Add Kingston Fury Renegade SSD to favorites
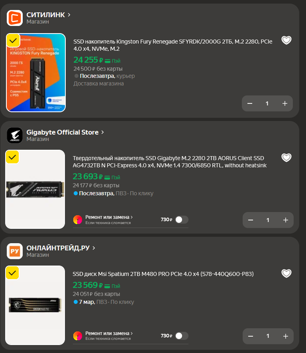 point(286,40)
